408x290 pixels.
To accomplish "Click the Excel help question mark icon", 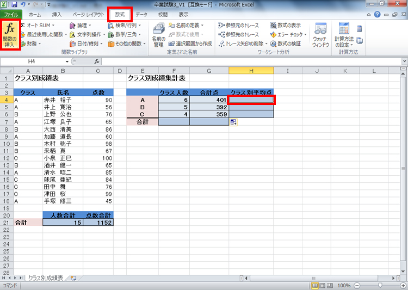I will (x=377, y=15).
